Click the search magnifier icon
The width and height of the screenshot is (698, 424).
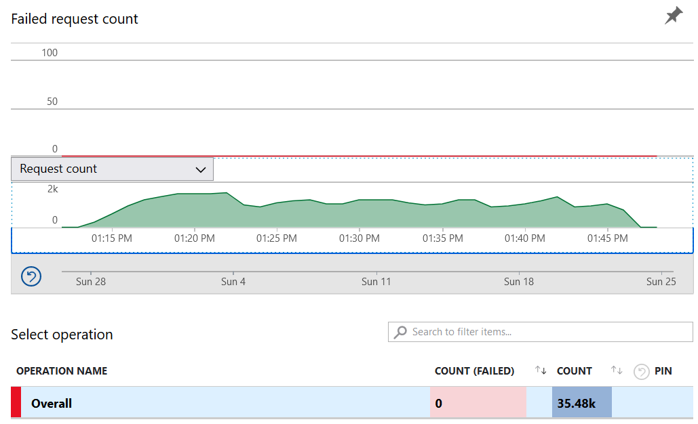tap(400, 332)
